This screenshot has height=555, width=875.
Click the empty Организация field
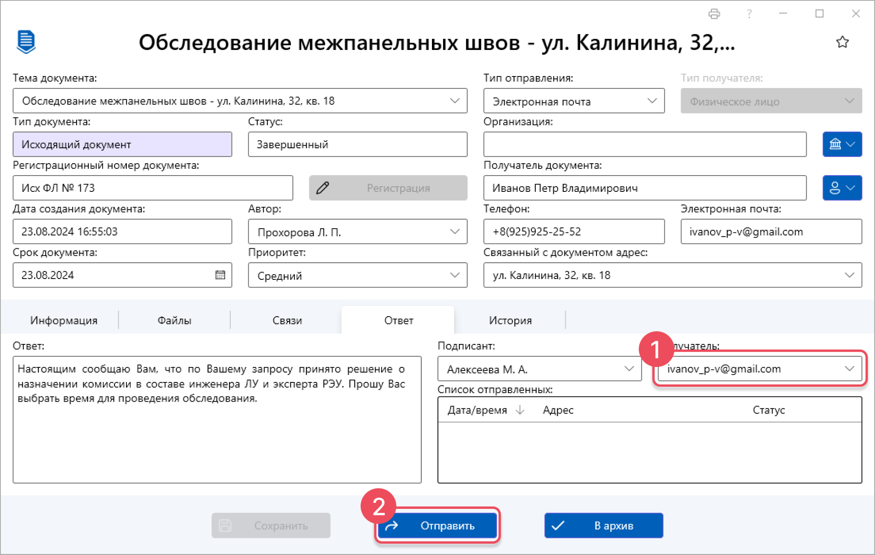(645, 144)
